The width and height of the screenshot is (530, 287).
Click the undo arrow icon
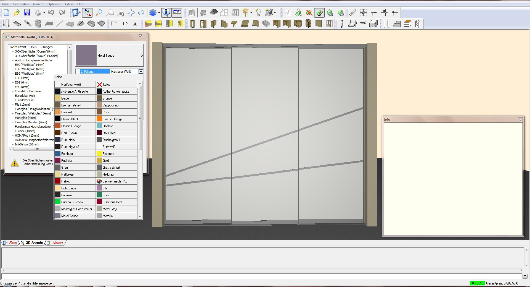click(51, 13)
